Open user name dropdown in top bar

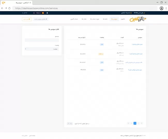[x=25, y=13]
